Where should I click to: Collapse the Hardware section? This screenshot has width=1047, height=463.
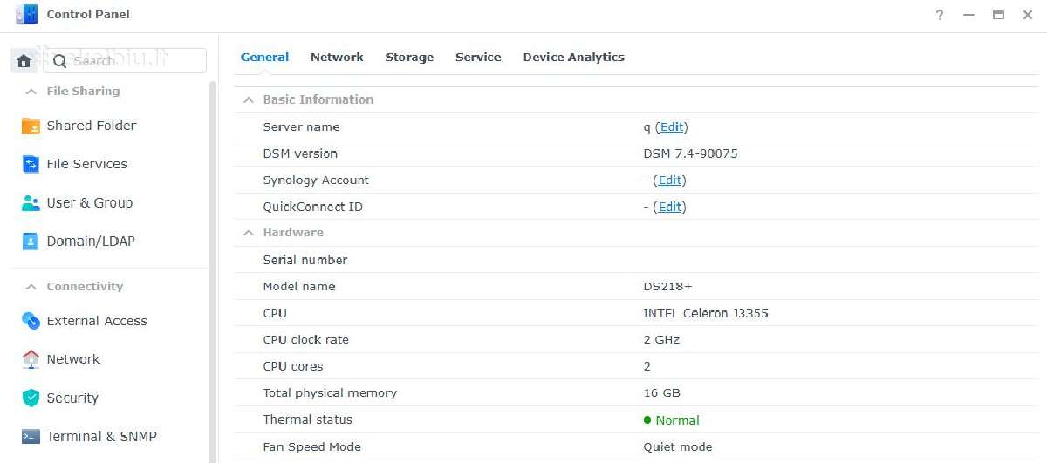click(249, 233)
